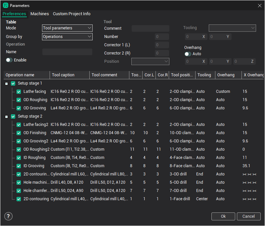Screen dimensions: 265x226
Task: Toggle the Overhang Auto switch
Action: (x=188, y=54)
